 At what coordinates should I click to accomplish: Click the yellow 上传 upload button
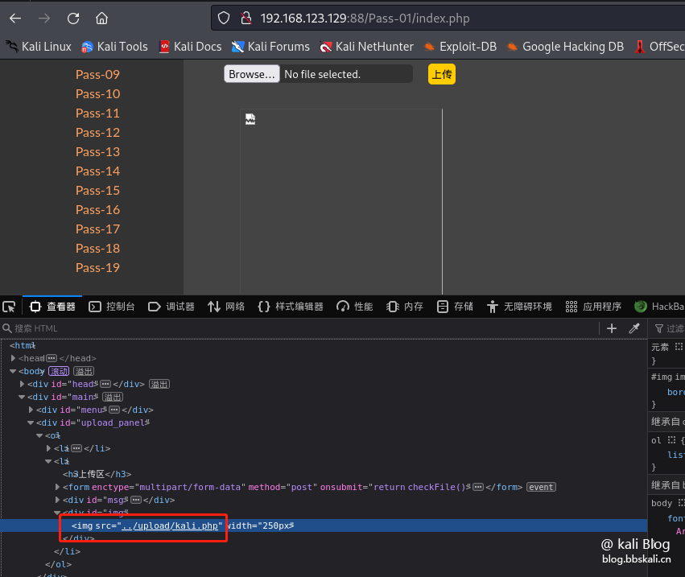coord(442,74)
